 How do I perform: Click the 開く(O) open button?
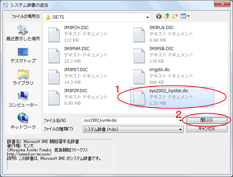tap(206, 120)
